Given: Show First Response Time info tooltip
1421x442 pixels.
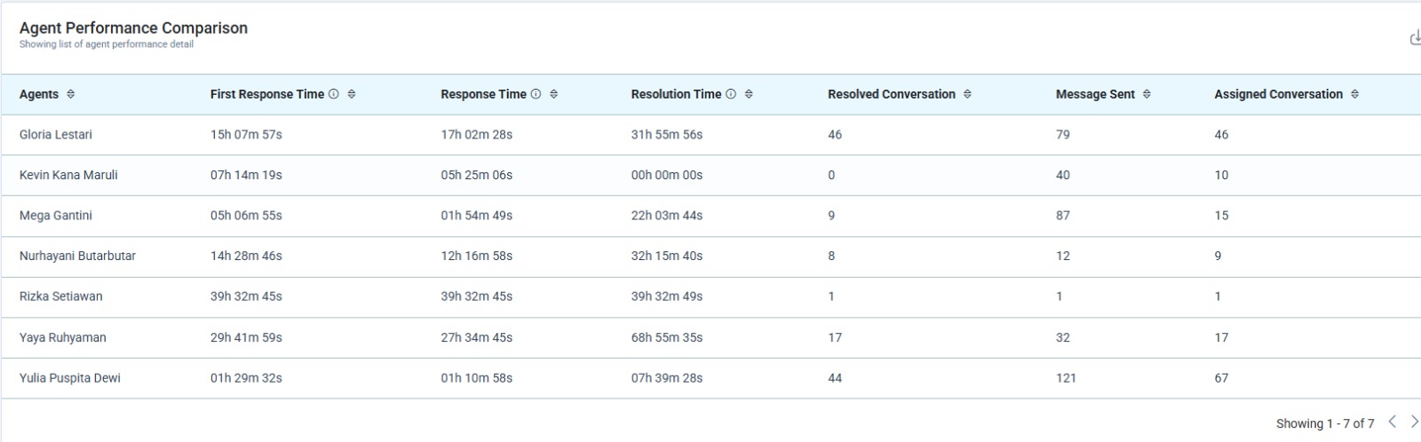Looking at the screenshot, I should point(334,94).
